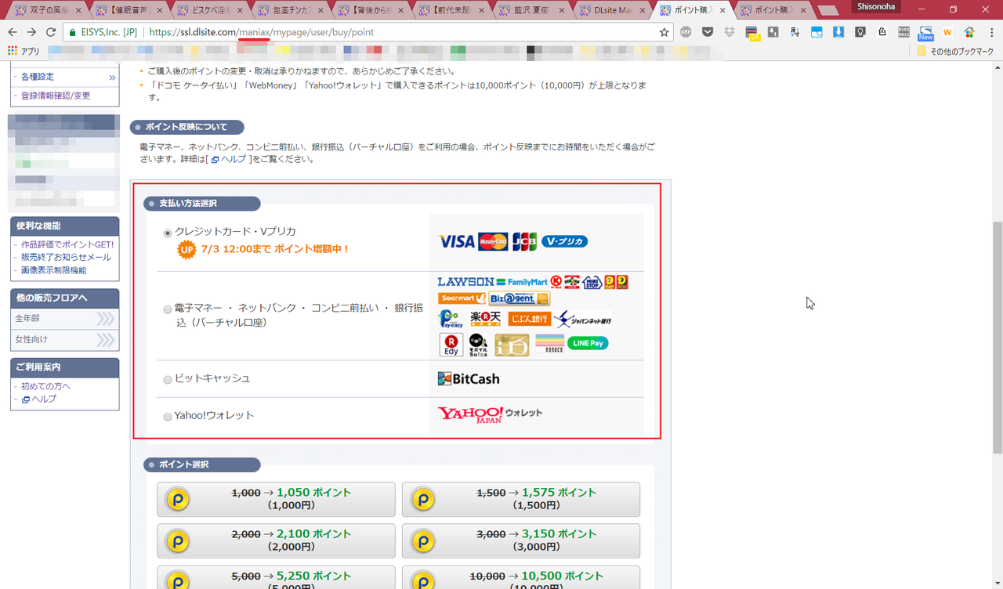Click the JCB card logo
Image resolution: width=1003 pixels, height=589 pixels.
click(x=524, y=242)
